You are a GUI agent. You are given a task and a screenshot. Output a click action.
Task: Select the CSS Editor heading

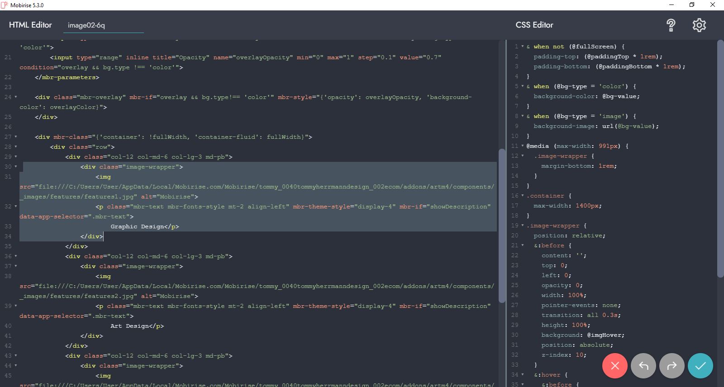534,25
